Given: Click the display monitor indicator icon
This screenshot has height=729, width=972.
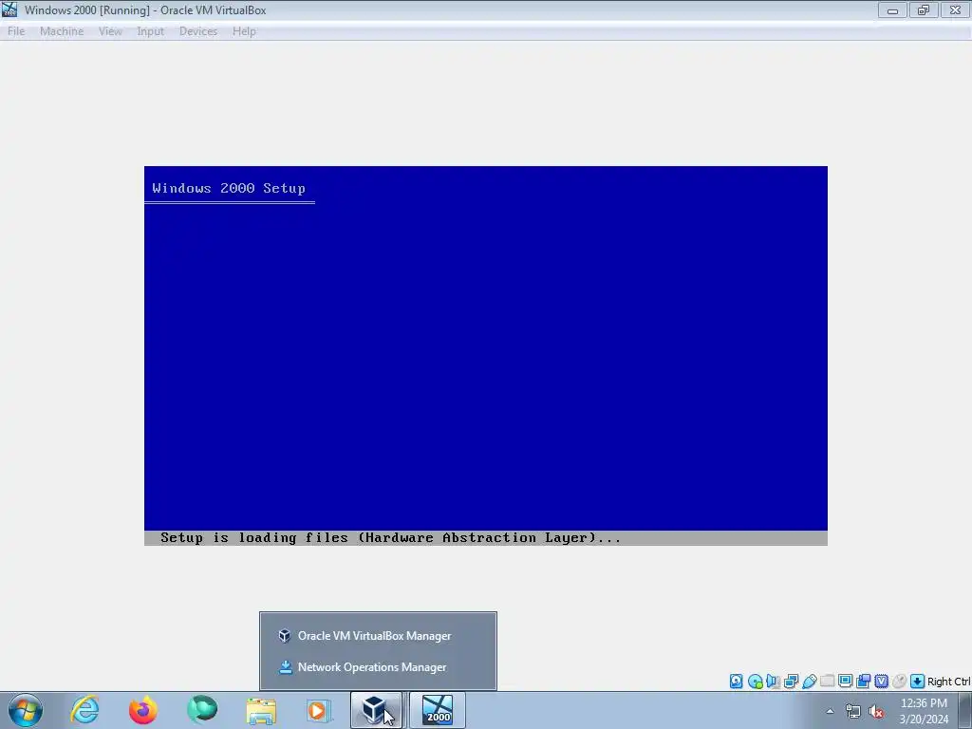Looking at the screenshot, I should (845, 682).
